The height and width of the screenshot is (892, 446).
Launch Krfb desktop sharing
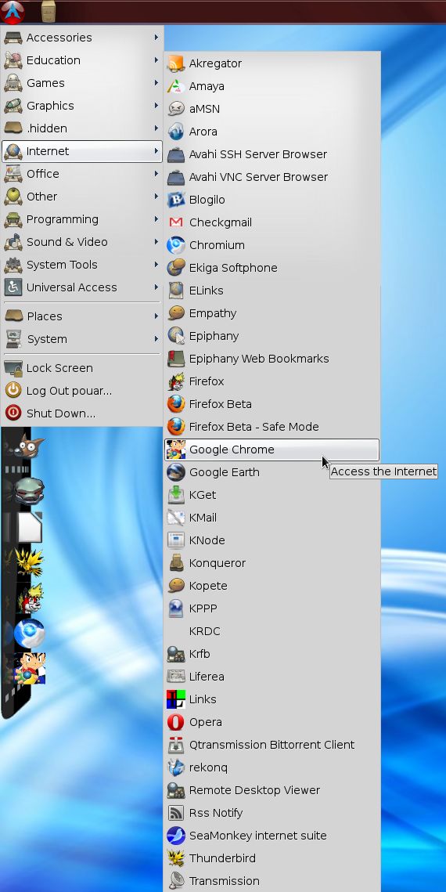272,654
